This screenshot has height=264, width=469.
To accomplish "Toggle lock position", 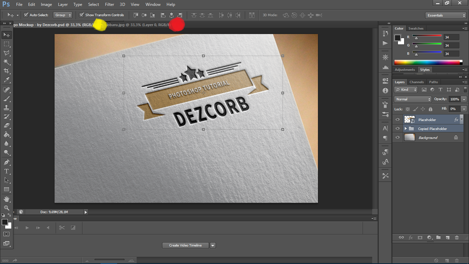I will coord(423,109).
